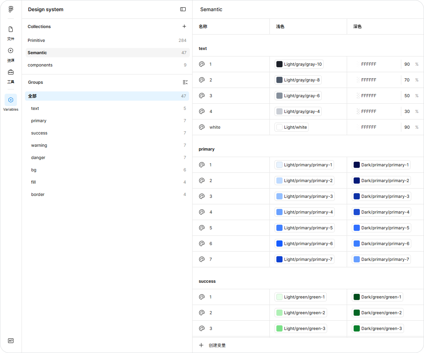This screenshot has width=424, height=353.
Task: Click the palette icon of text variable 3
Action: [202, 95]
